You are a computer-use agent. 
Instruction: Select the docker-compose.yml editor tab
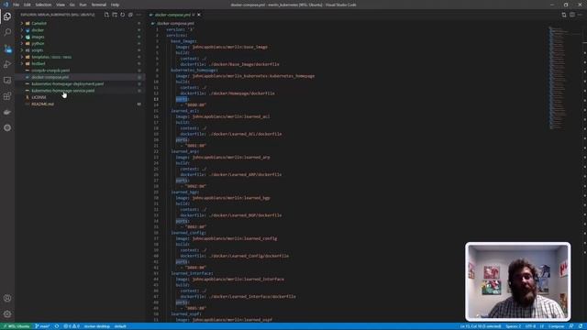[x=173, y=15]
